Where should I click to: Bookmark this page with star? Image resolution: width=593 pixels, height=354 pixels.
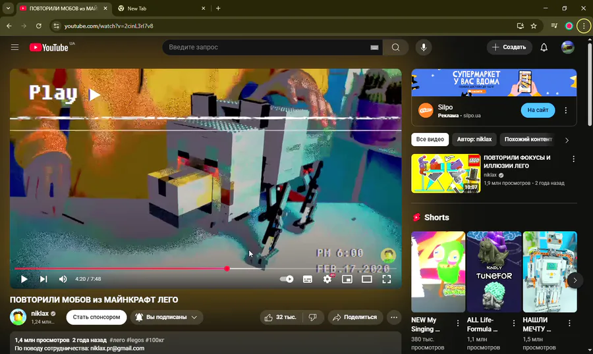pos(534,26)
